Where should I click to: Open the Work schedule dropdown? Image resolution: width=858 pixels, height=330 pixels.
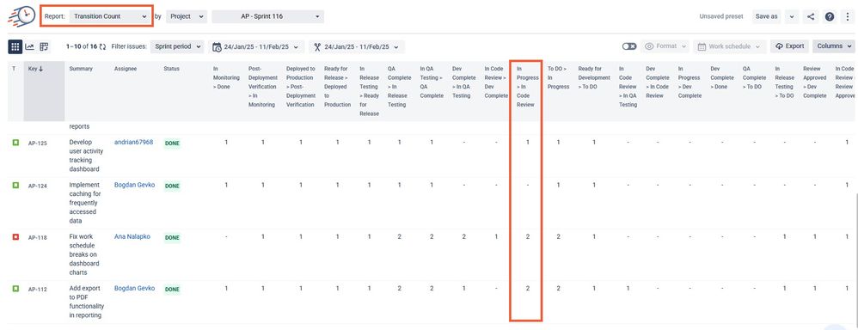coord(729,46)
